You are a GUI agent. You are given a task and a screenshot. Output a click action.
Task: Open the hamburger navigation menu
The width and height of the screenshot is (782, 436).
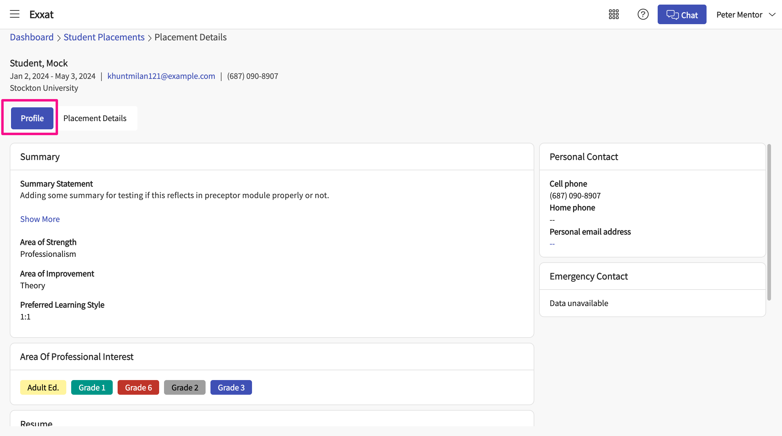point(14,14)
